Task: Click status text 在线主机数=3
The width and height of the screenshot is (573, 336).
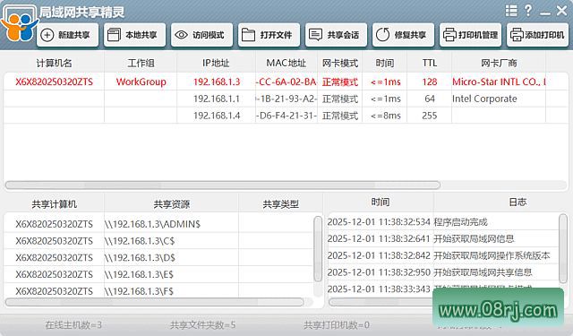Action: tap(73, 324)
